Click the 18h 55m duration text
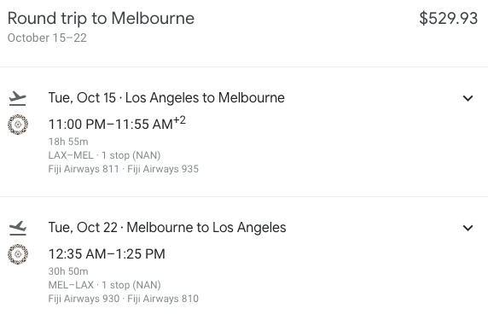The width and height of the screenshot is (488, 320). pos(68,142)
